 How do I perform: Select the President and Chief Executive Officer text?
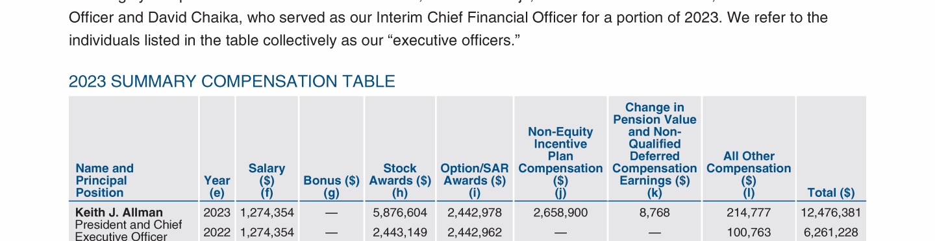(129, 231)
